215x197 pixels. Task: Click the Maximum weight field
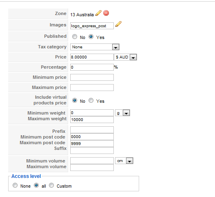pyautogui.click(x=92, y=119)
